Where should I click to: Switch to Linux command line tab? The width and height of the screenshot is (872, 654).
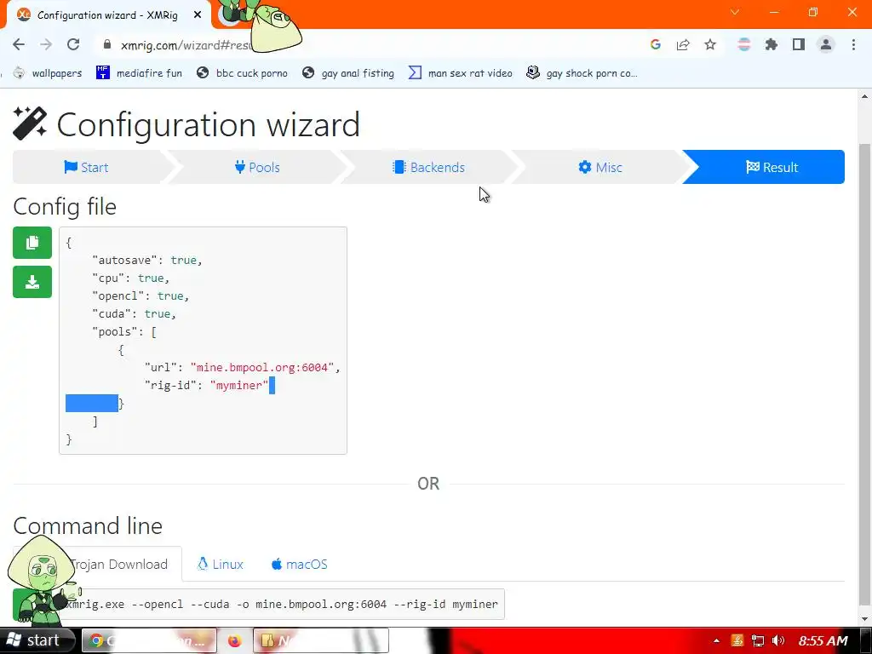coord(221,564)
